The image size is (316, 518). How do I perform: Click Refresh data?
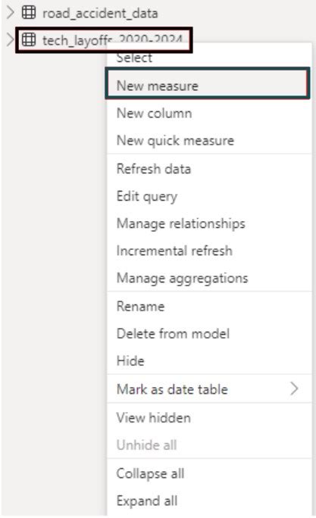[x=209, y=169]
